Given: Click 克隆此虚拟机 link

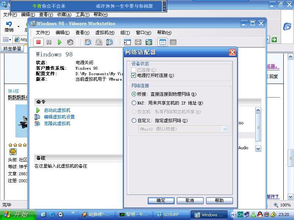Looking at the screenshot, I should click(x=57, y=123).
